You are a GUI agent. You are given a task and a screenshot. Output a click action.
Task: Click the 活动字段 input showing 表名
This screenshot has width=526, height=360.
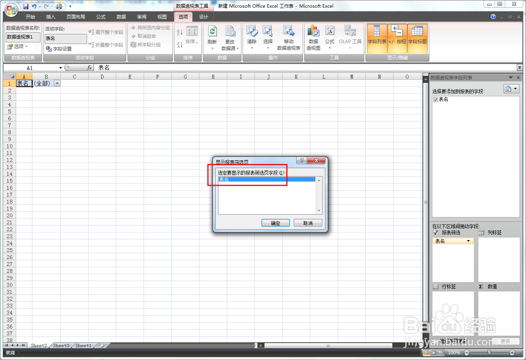pos(66,39)
